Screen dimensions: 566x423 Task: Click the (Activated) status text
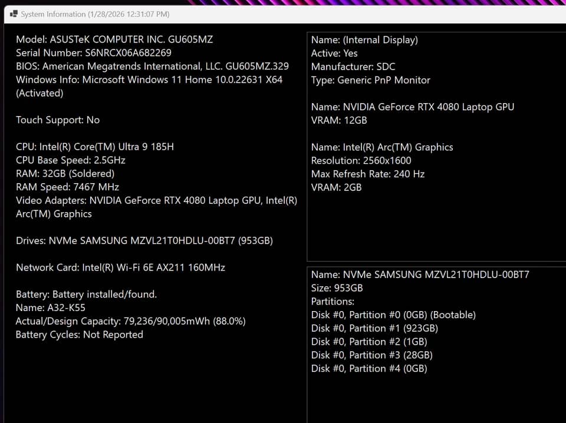pos(40,93)
